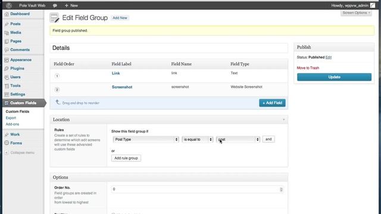Viewport: 381px width, 214px height.
Task: Open the Link field label
Action: (x=115, y=73)
